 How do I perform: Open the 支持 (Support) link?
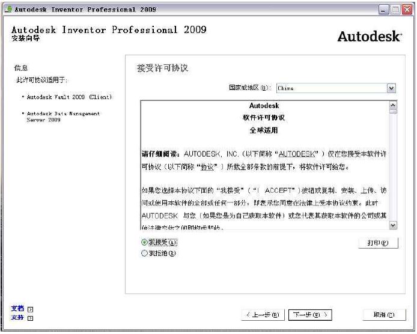coord(17,318)
